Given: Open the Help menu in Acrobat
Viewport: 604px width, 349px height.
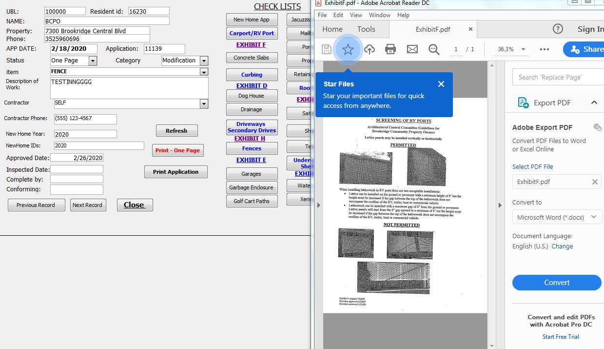Looking at the screenshot, I should pyautogui.click(x=403, y=15).
